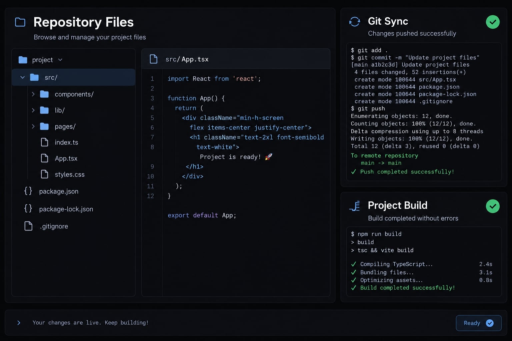Image resolution: width=512 pixels, height=341 pixels.
Task: Click the file icon next to styles.css
Action: (x=44, y=174)
